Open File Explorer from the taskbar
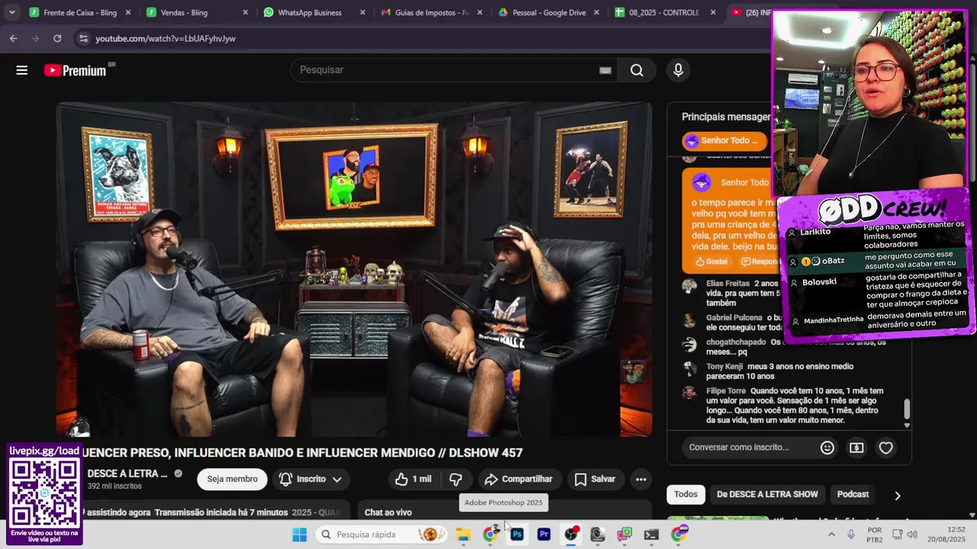The image size is (977, 549). click(x=463, y=535)
